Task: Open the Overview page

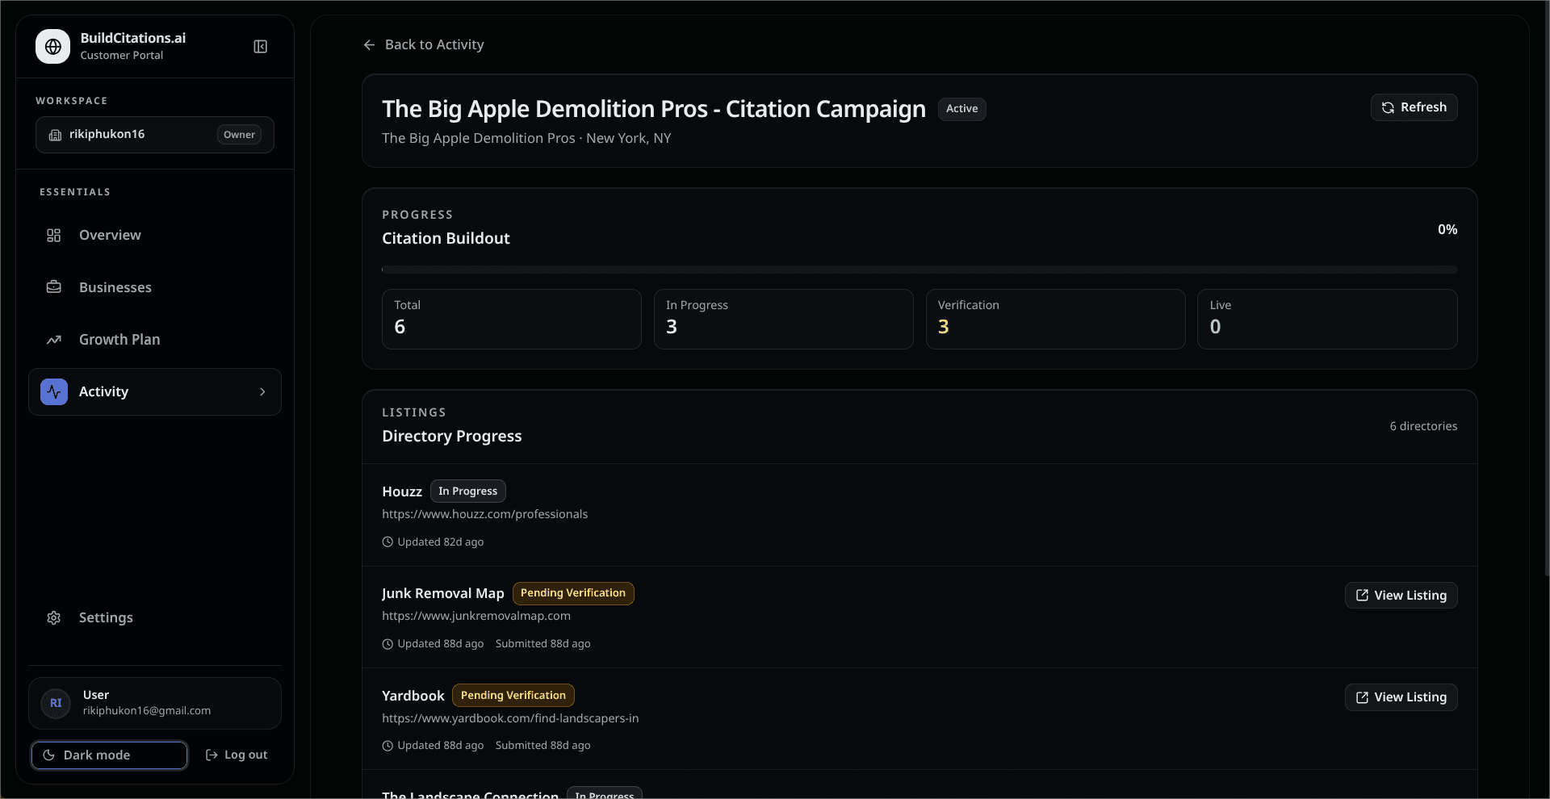Action: 155,236
